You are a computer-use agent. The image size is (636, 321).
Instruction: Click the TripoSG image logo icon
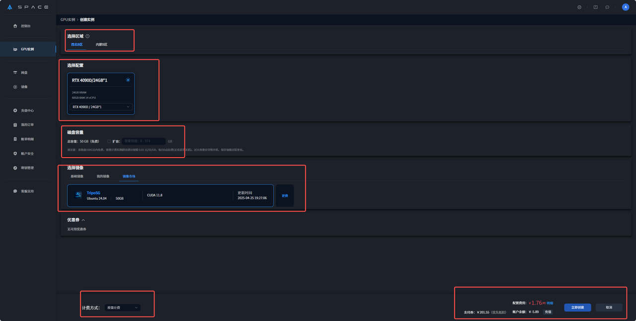pyautogui.click(x=79, y=195)
